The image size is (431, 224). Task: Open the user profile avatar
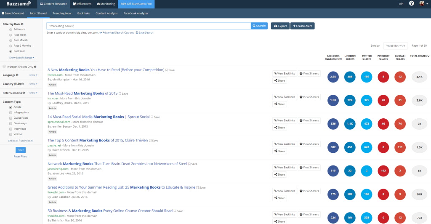click(422, 4)
